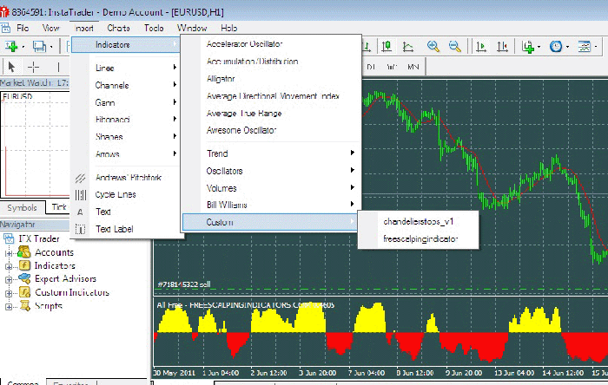
Task: Switch to the Symbols tab
Action: click(23, 208)
